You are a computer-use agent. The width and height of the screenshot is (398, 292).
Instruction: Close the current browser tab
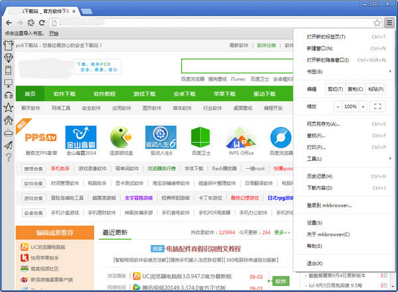click(x=74, y=11)
